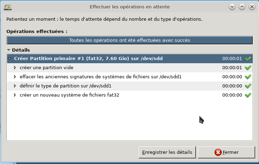259x164 pixels.
Task: Click green checkmark for créer un nouveau système
Action: pyautogui.click(x=248, y=95)
